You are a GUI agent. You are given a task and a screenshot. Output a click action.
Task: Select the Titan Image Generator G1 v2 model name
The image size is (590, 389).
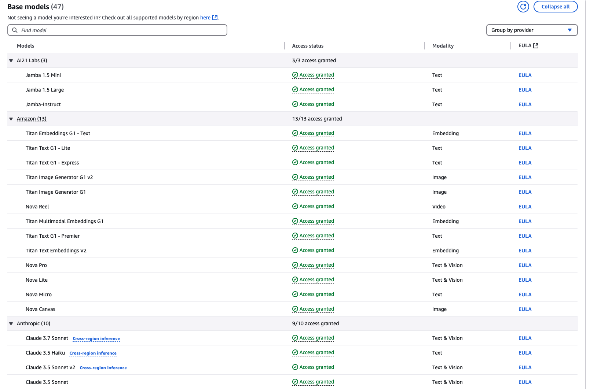pos(59,177)
